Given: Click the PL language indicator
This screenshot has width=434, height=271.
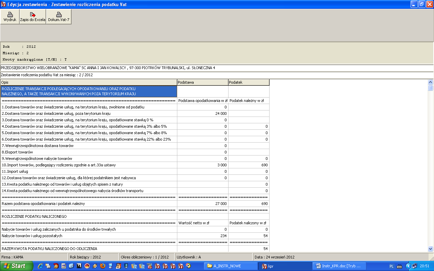Looking at the screenshot, I should 392,266.
